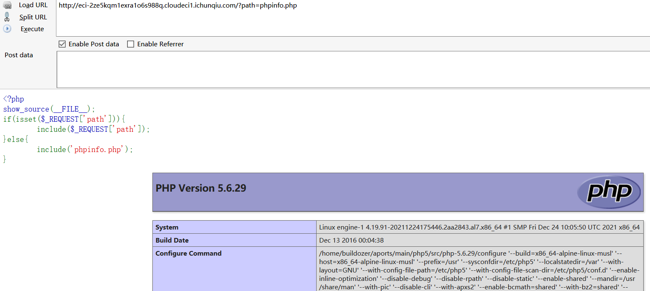Screen dimensions: 650x291
Task: Click the show_source(__FILE__) code line
Action: point(49,109)
